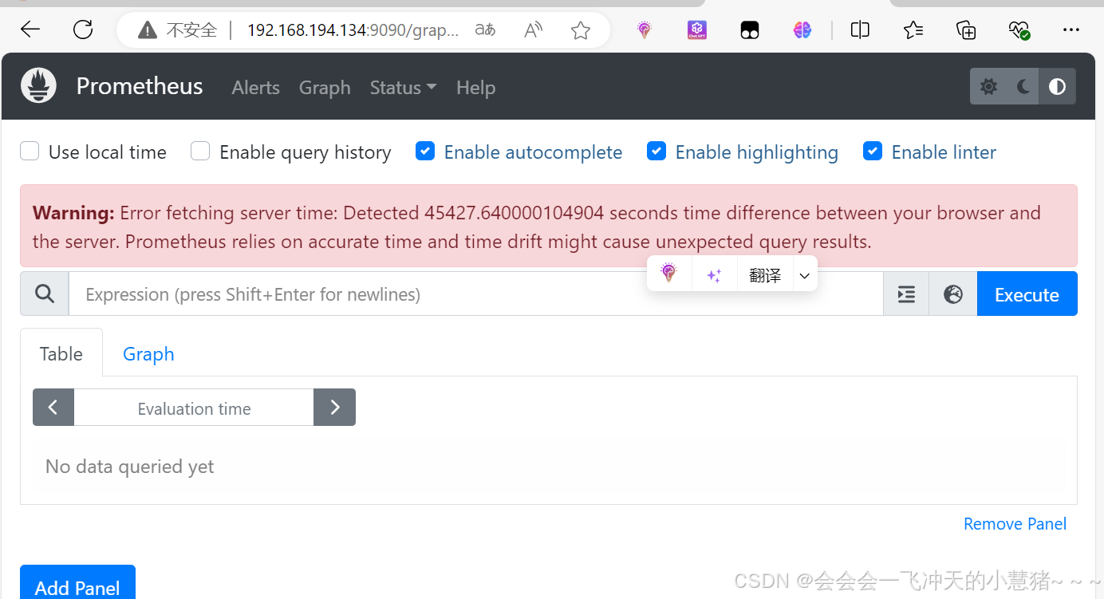Open the ChatGPT extension icon
1104x599 pixels.
[697, 30]
